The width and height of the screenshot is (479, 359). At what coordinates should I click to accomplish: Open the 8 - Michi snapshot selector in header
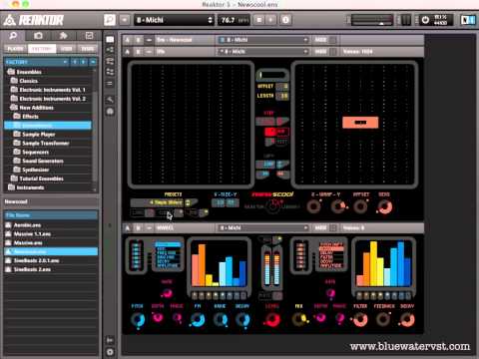click(175, 20)
